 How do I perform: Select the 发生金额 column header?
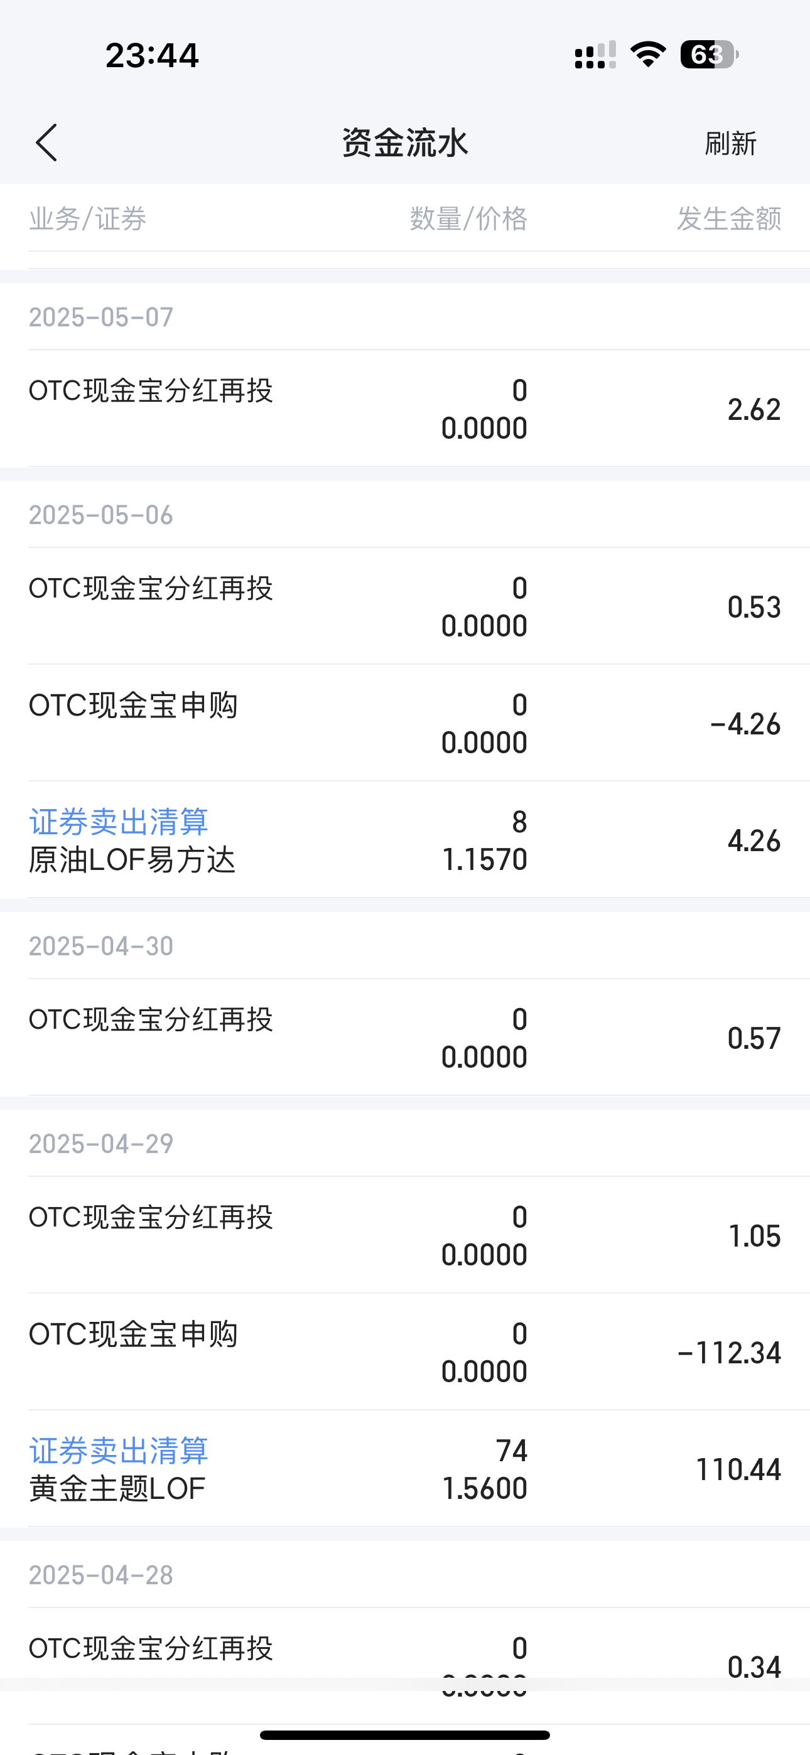click(x=729, y=218)
